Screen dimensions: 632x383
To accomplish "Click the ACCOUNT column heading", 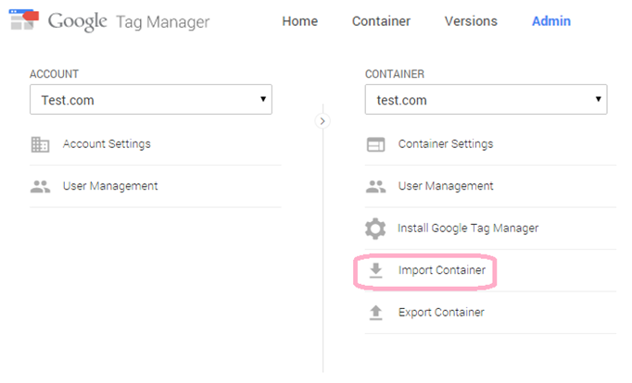I will [54, 74].
